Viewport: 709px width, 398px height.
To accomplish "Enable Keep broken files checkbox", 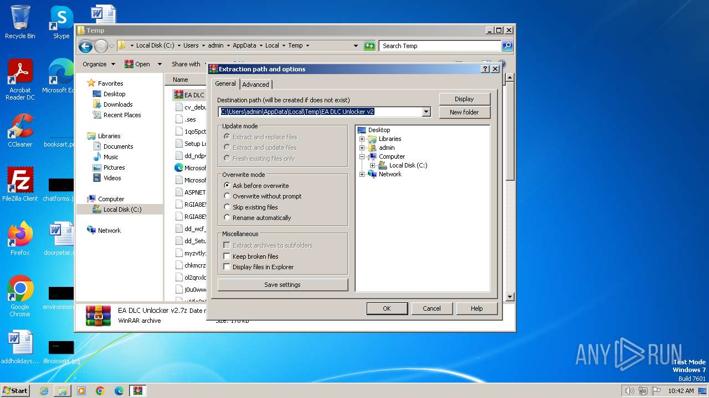I will tap(227, 256).
